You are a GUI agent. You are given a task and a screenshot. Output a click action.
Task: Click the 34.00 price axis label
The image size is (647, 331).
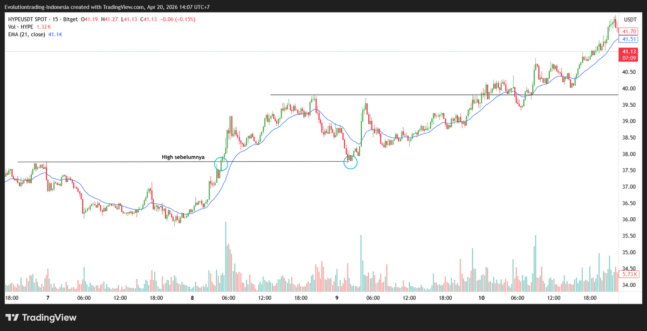[x=629, y=285]
